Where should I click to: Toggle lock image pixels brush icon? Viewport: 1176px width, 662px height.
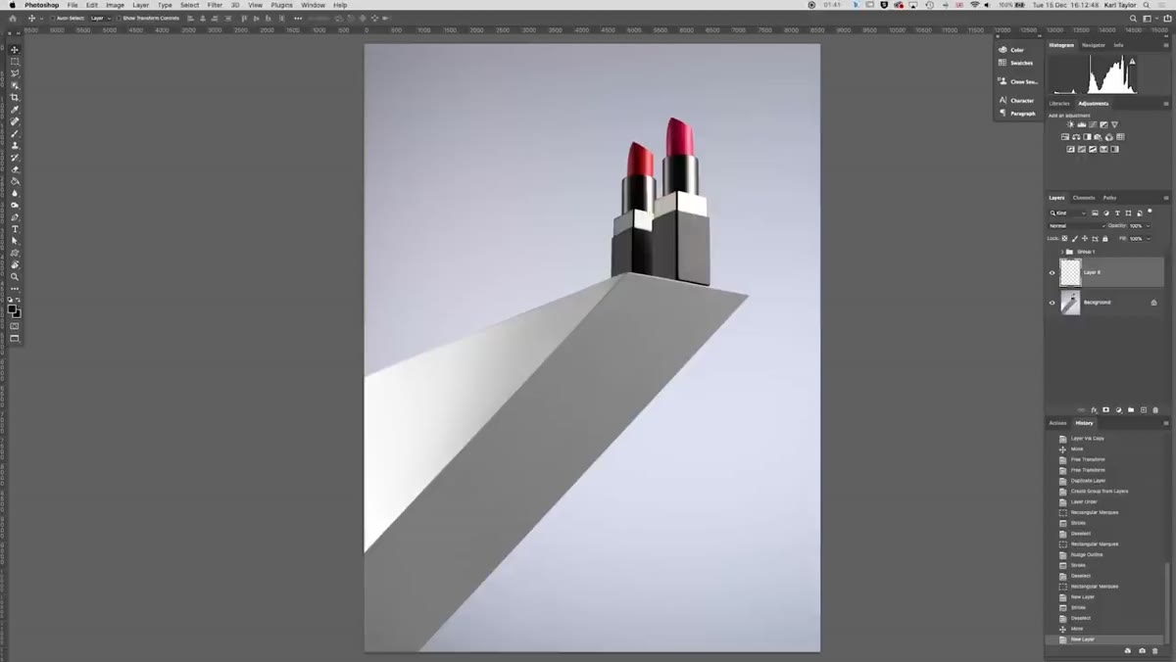tap(1075, 238)
